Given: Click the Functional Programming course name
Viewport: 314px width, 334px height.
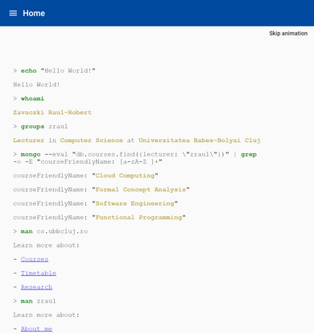Looking at the screenshot, I should pos(138,218).
